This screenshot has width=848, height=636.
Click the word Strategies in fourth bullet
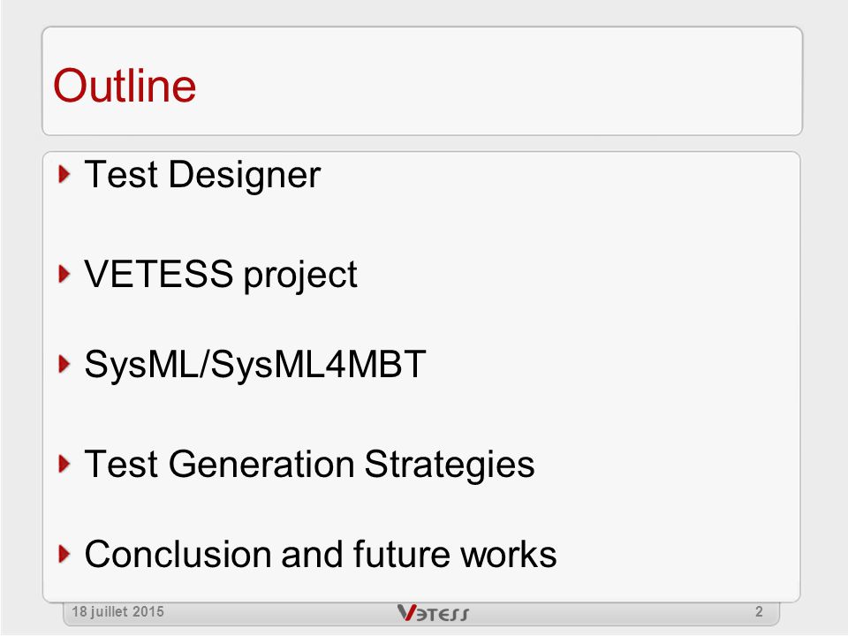(450, 465)
